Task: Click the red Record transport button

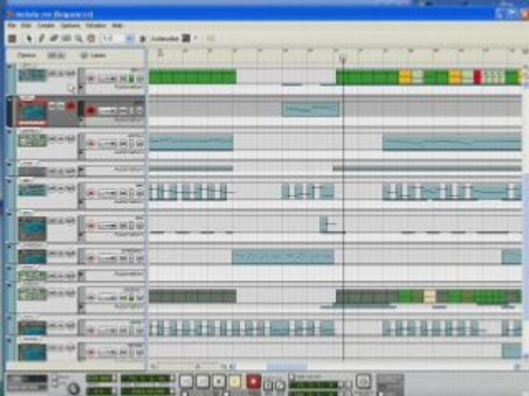Action: [x=253, y=381]
